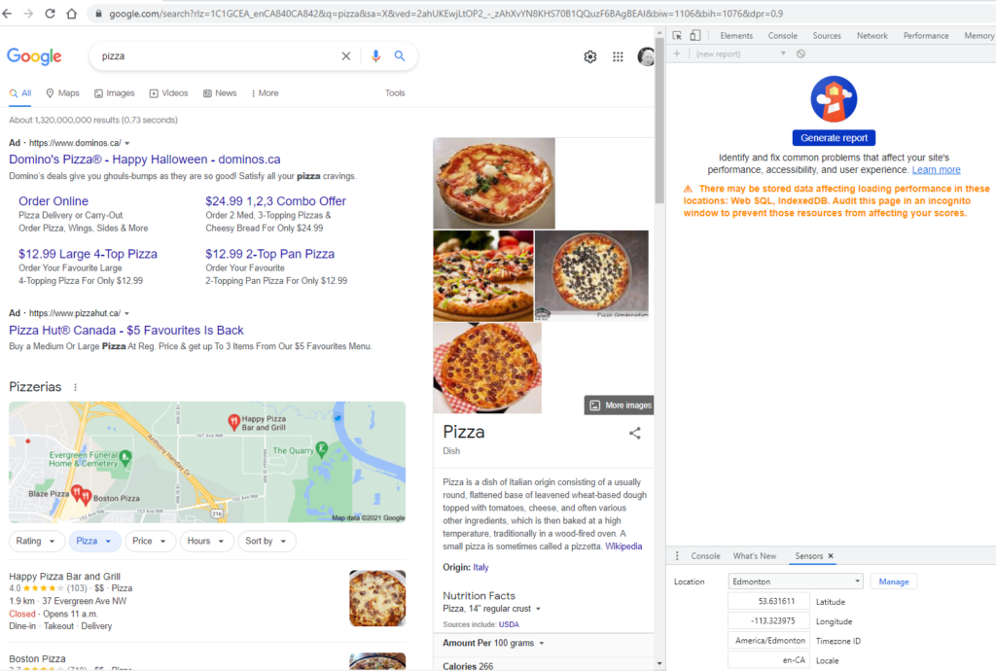The width and height of the screenshot is (996, 671).
Task: Follow the Order Online sitelink
Action: coord(53,201)
